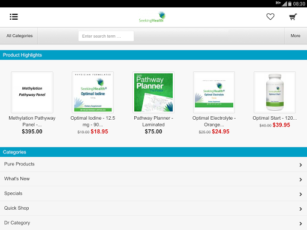Open Optimal Start bottle image
Screen dimensions: 307x230
(x=275, y=92)
